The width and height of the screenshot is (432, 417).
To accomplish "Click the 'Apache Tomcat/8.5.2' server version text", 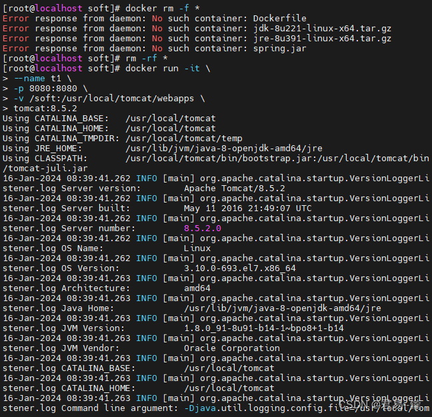I will click(x=235, y=189).
